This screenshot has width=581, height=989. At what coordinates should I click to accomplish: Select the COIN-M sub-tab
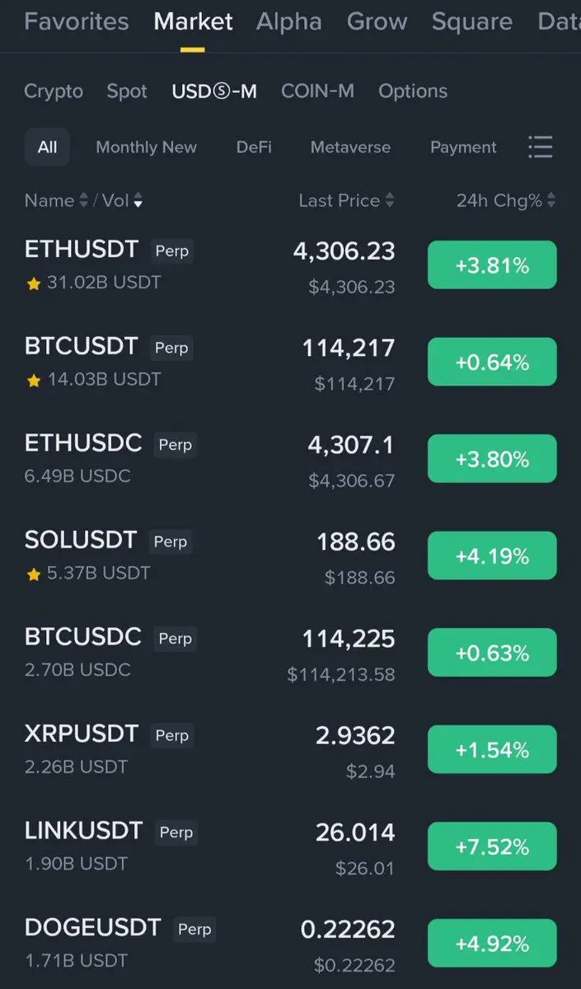click(x=317, y=91)
